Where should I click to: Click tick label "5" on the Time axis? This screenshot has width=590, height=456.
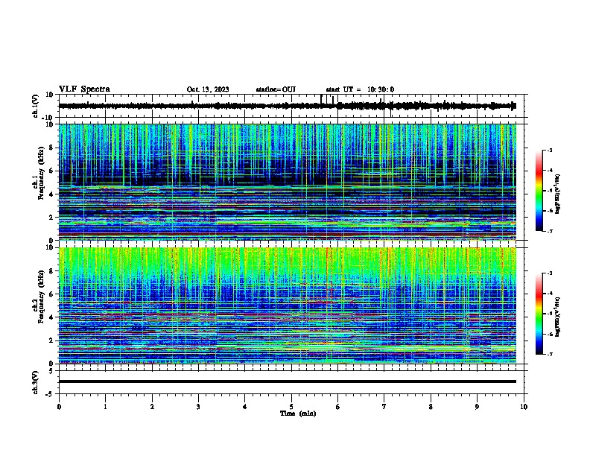(x=291, y=407)
